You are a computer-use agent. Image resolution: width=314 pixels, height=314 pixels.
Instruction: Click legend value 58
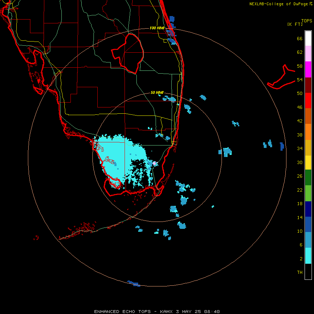[x=300, y=66]
